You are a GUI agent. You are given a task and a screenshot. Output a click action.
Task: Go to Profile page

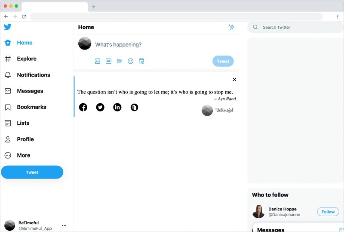point(19,139)
